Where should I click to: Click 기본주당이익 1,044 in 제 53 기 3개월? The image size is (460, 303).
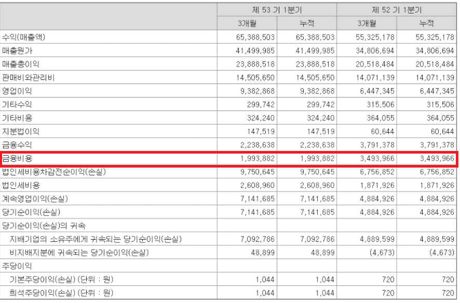pos(265,280)
